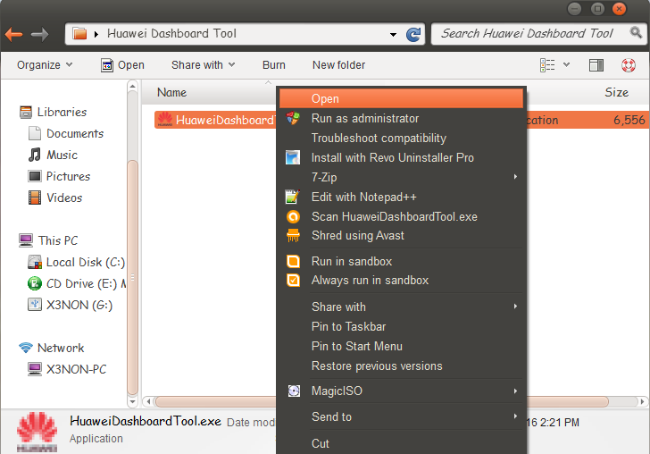650x454 pixels.
Task: Open the Organize dropdown menu
Action: coord(45,65)
